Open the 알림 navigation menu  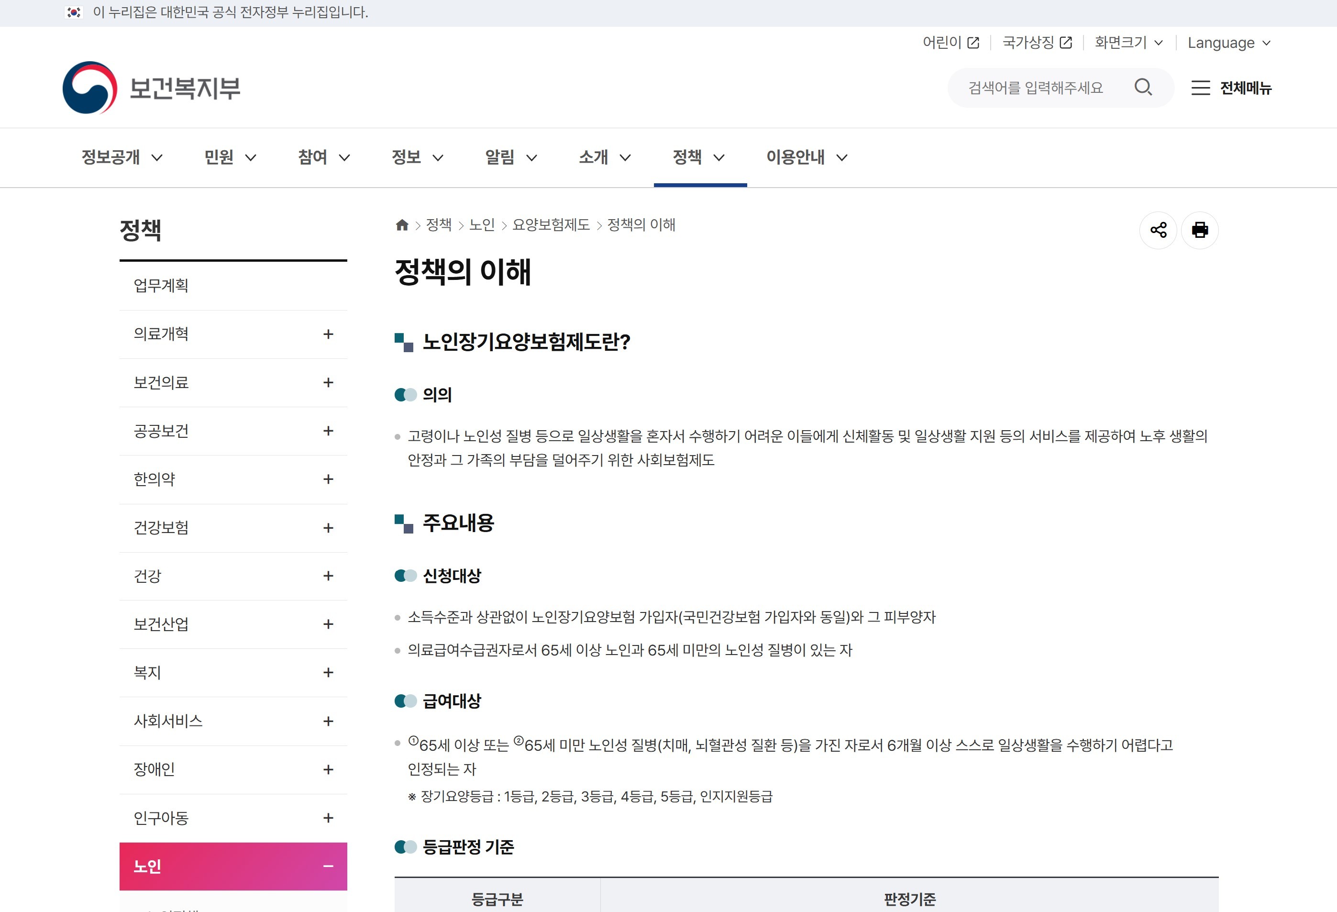[510, 157]
